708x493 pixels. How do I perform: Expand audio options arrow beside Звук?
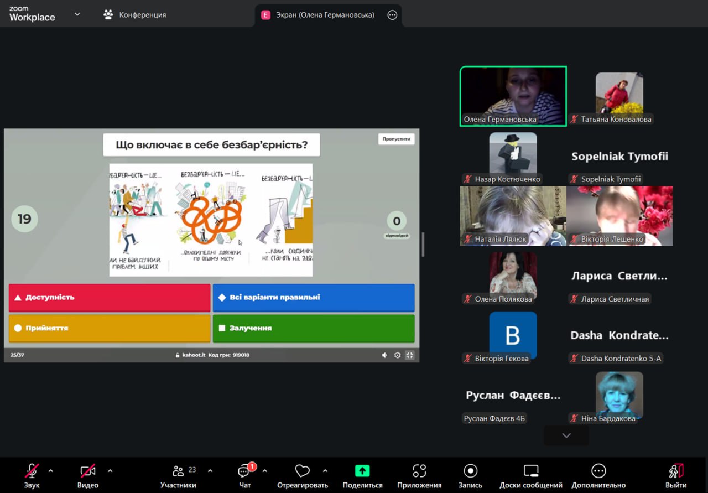(x=51, y=471)
